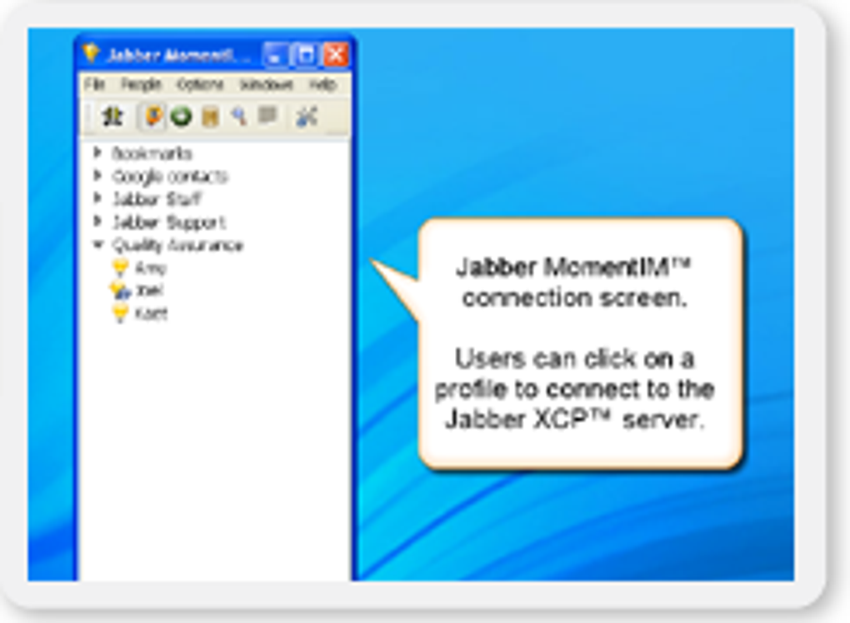
Task: Expand the Google contacts group
Action: 97,176
